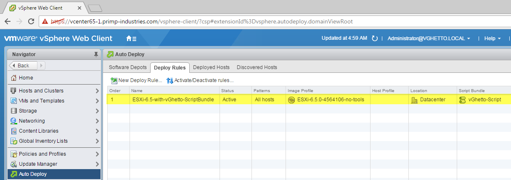The image size is (511, 180).
Task: Sort by the Order column header
Action: pos(119,90)
